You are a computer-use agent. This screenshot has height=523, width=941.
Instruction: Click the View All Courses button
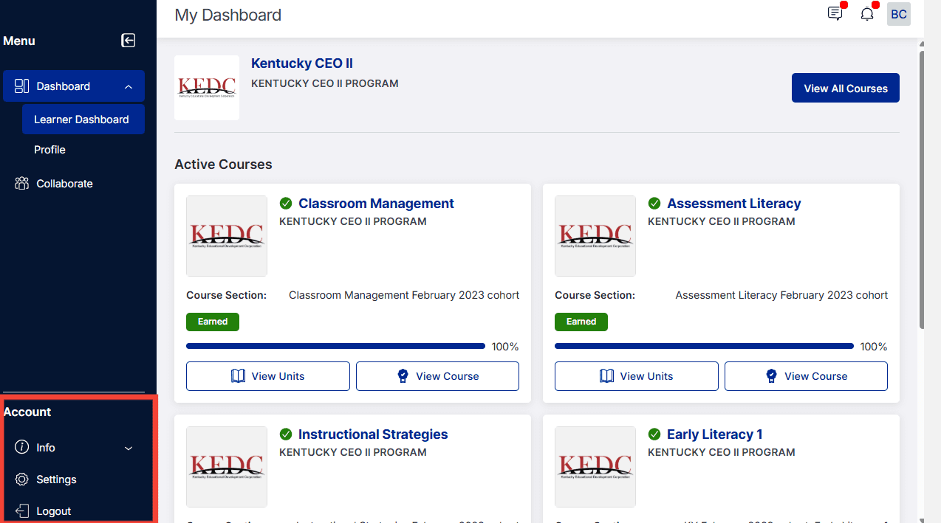846,88
